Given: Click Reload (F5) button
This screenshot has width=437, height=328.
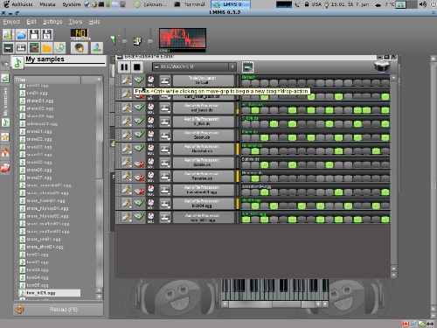Looking at the screenshot, I should pyautogui.click(x=59, y=310).
